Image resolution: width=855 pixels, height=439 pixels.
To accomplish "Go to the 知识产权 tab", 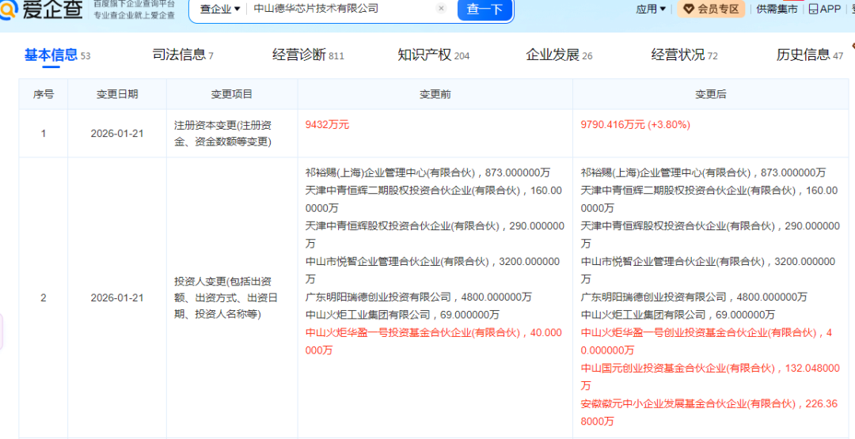I will point(424,55).
